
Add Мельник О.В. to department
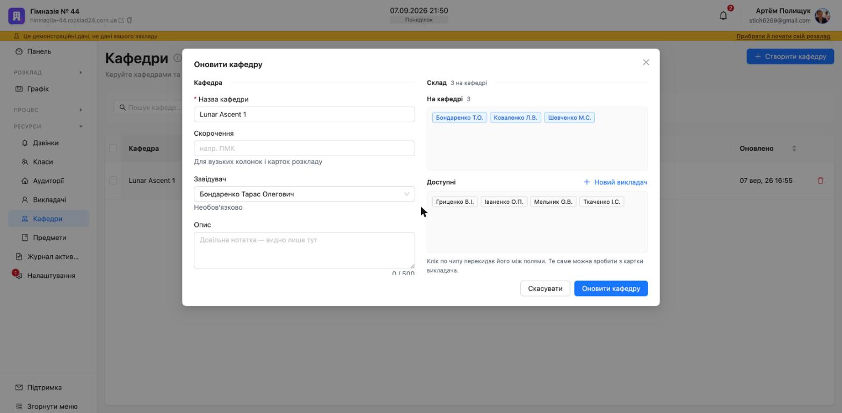click(553, 202)
